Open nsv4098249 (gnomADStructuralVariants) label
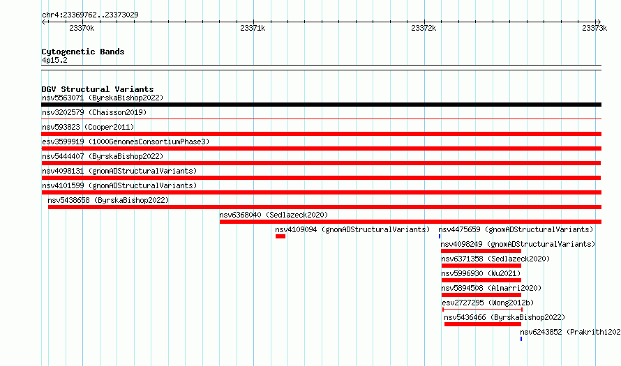This screenshot has width=621, height=366. pyautogui.click(x=518, y=244)
